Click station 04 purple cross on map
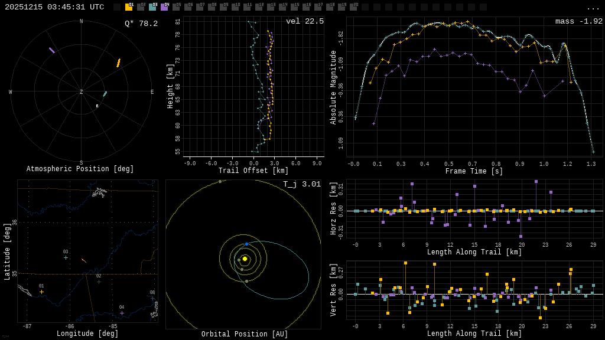 (122, 313)
